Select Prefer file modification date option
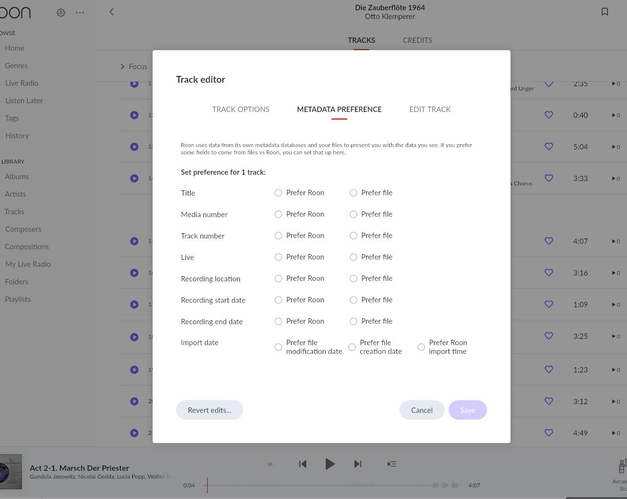Viewport: 627px width, 499px height. 278,347
